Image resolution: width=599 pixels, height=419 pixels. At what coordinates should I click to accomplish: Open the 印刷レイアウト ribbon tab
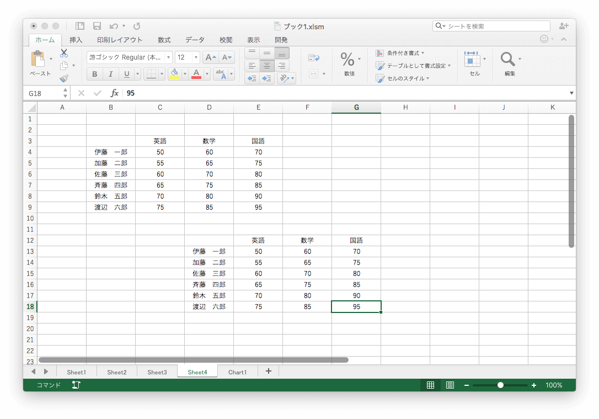(119, 40)
